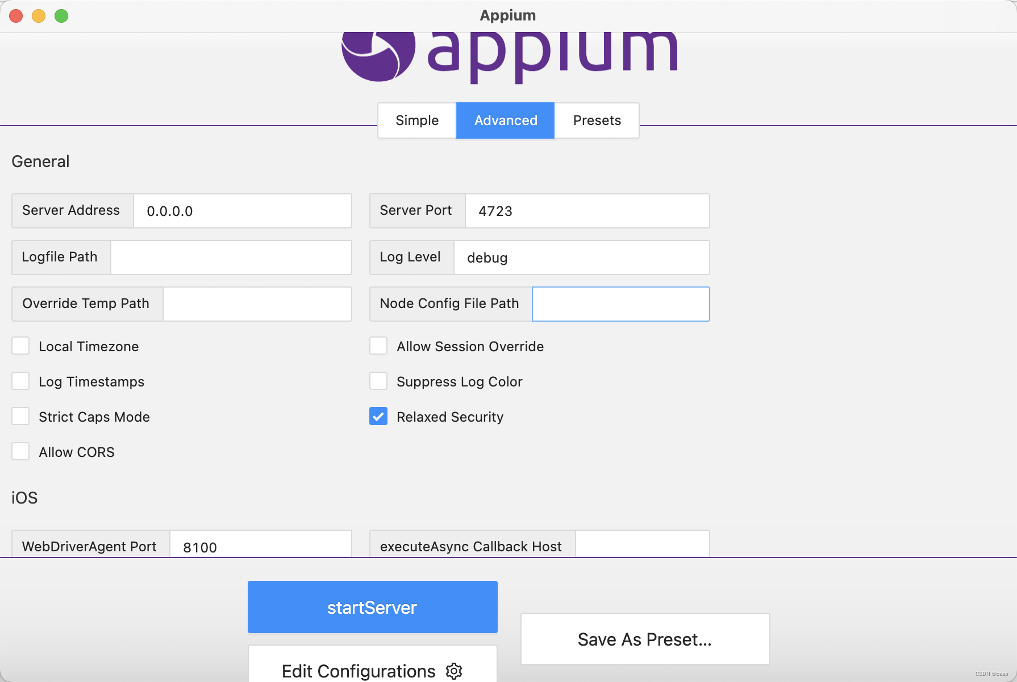Select the Advanced tab

point(506,120)
